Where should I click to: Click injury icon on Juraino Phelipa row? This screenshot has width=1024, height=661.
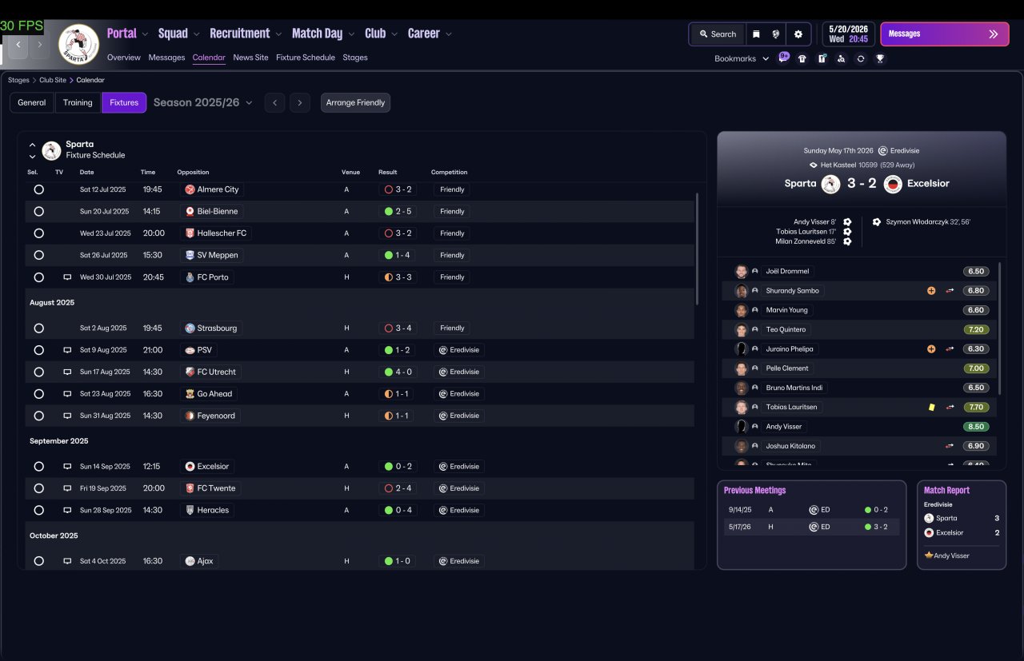click(931, 349)
